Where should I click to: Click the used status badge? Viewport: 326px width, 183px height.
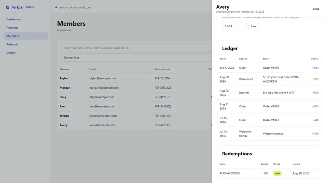278,173
